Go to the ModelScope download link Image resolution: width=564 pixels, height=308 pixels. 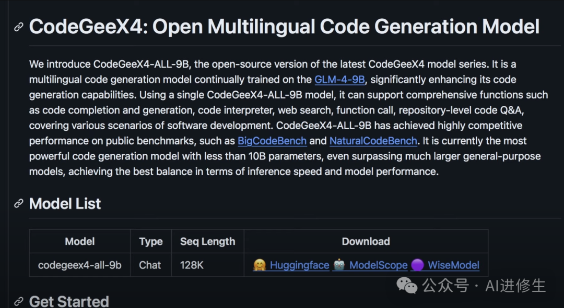pos(378,265)
